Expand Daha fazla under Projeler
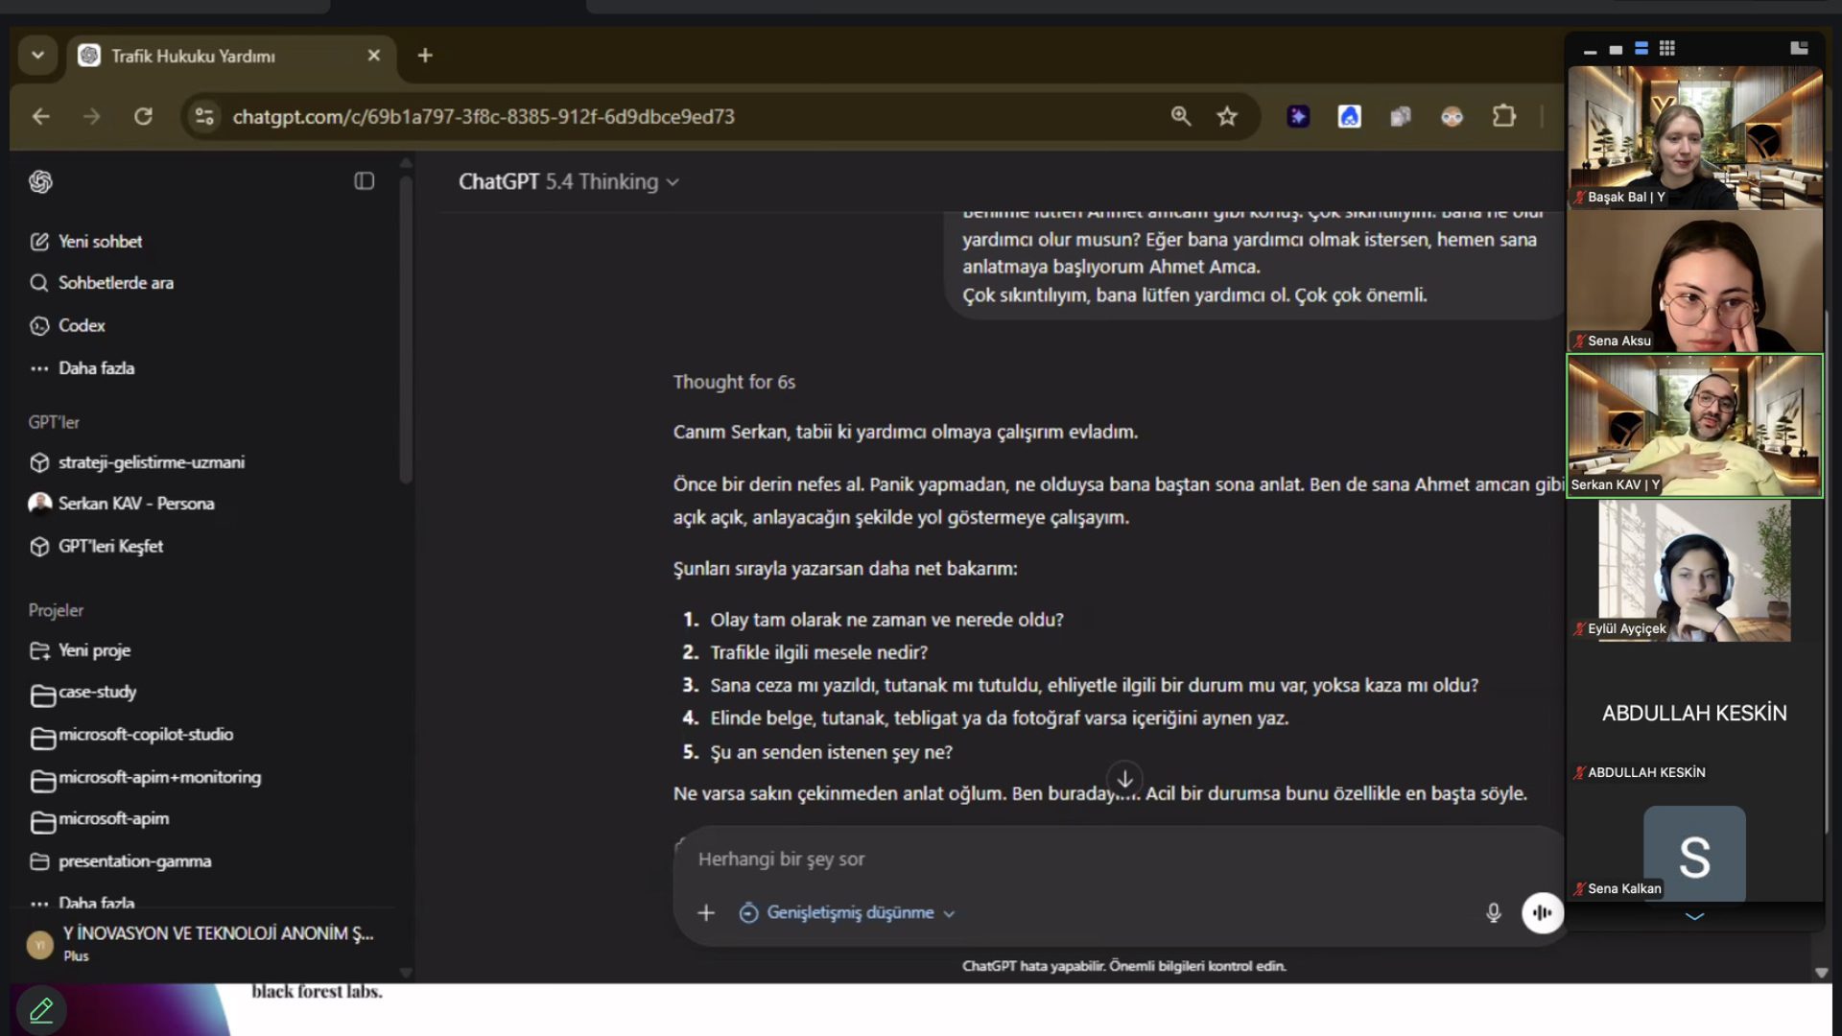 pyautogui.click(x=96, y=903)
